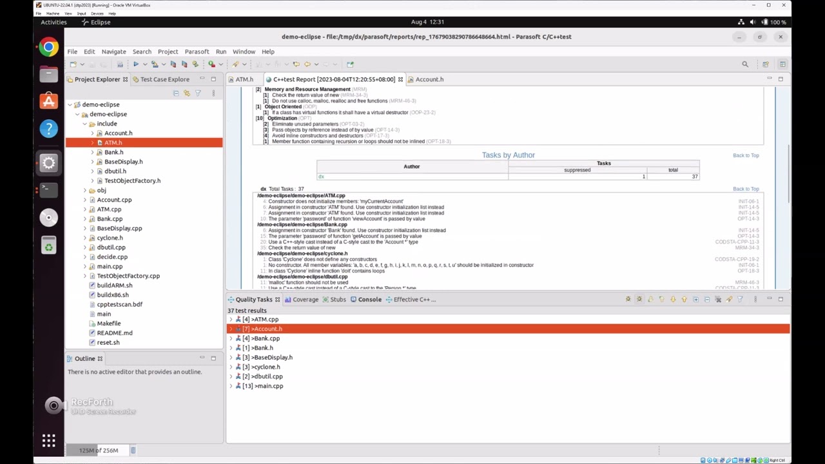This screenshot has width=825, height=464.
Task: Open Google Chrome from the Ubuntu dock
Action: (48, 47)
